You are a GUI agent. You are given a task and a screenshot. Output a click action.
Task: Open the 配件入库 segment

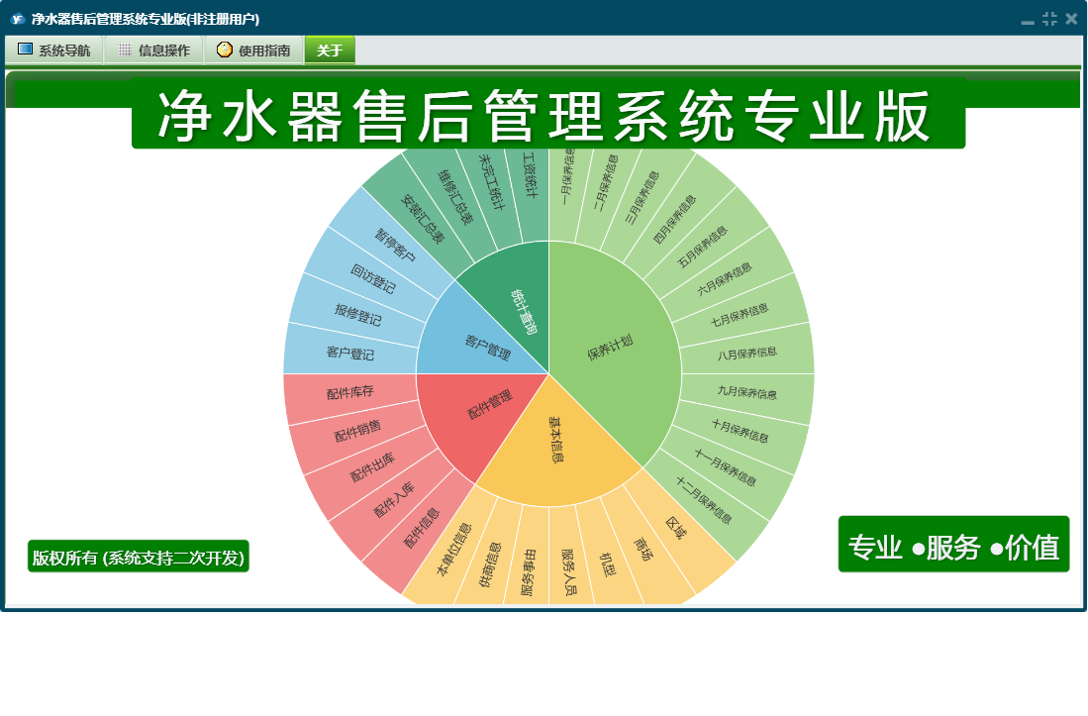click(x=394, y=499)
